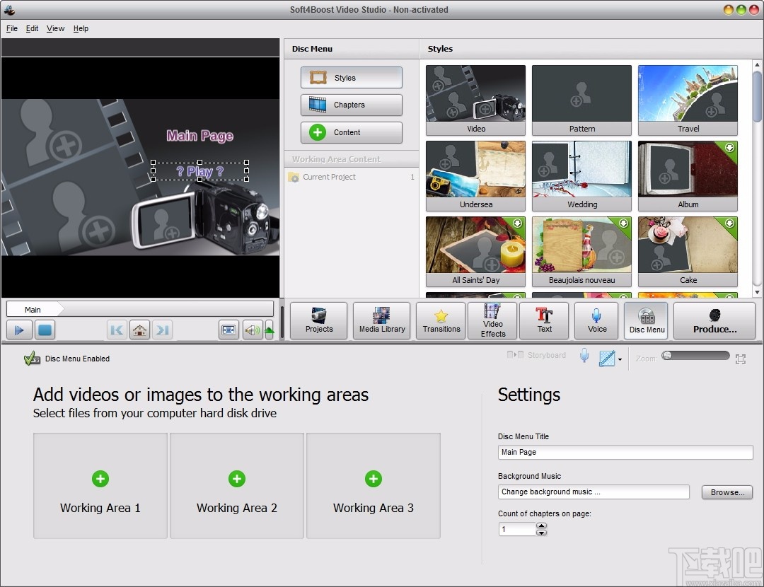Open the pen style dropdown arrow
Viewport: 764px width, 587px height.
[619, 359]
